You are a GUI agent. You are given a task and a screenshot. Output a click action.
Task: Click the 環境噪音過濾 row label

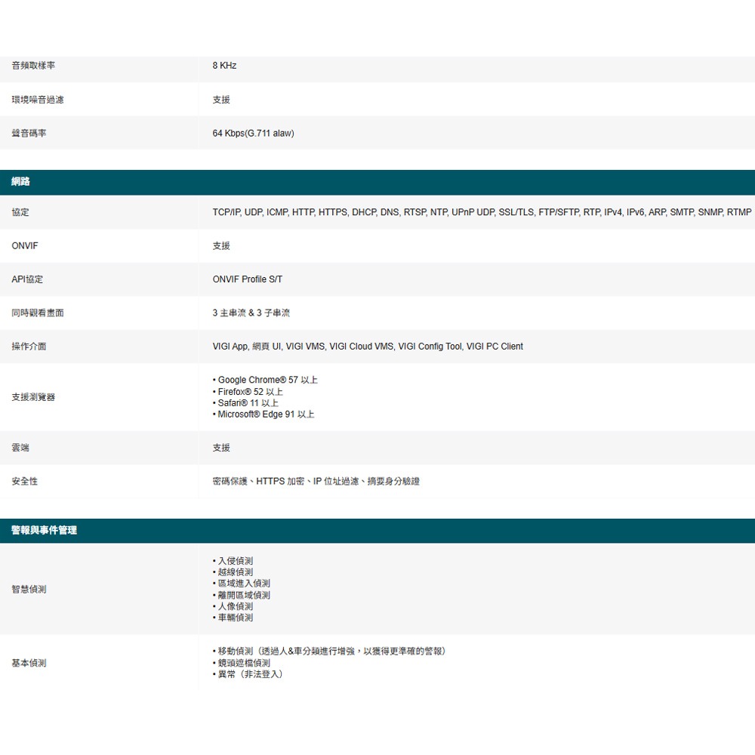click(38, 100)
